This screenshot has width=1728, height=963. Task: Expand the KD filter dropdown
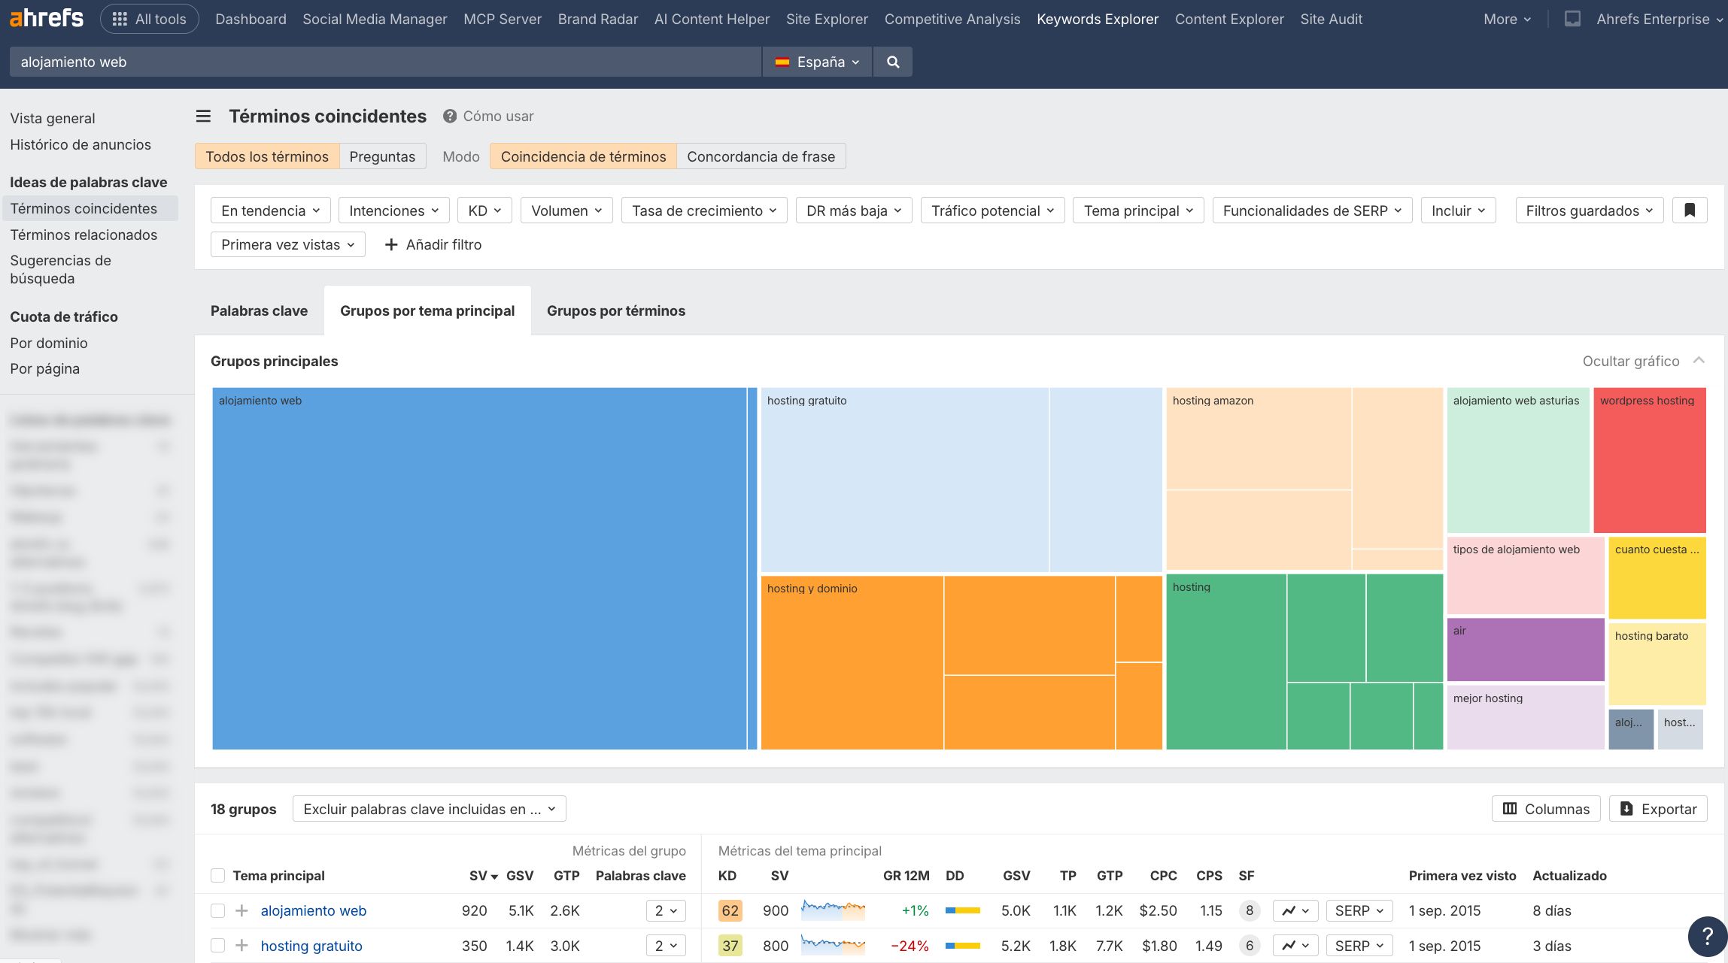[x=484, y=210]
